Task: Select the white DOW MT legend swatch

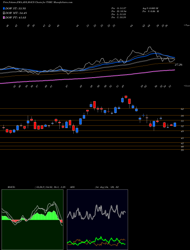Action: click(x=4, y=13)
